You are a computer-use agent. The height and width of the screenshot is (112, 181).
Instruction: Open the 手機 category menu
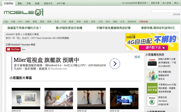tap(13, 22)
